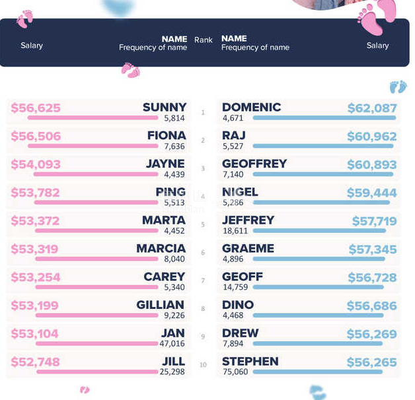Select the STEPHEN frequency 75,060
This screenshot has height=400, width=415.
pos(235,372)
